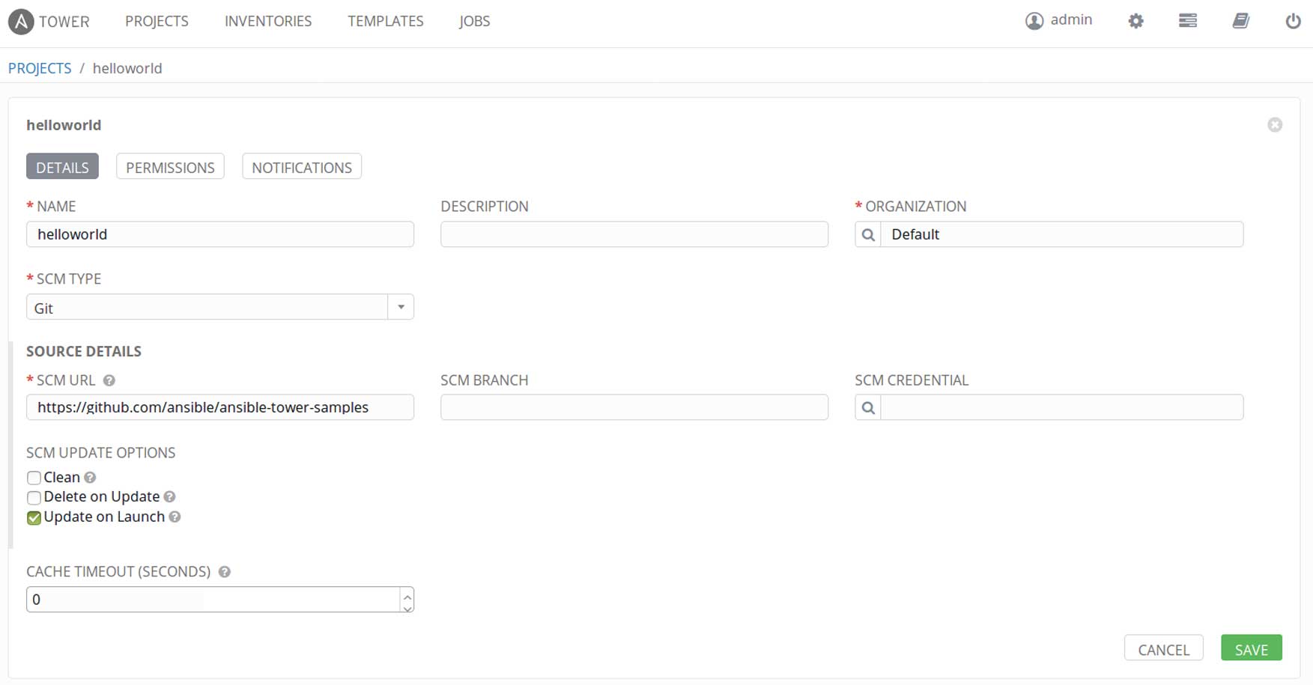The image size is (1313, 685).
Task: Switch to the Permissions tab
Action: 170,168
